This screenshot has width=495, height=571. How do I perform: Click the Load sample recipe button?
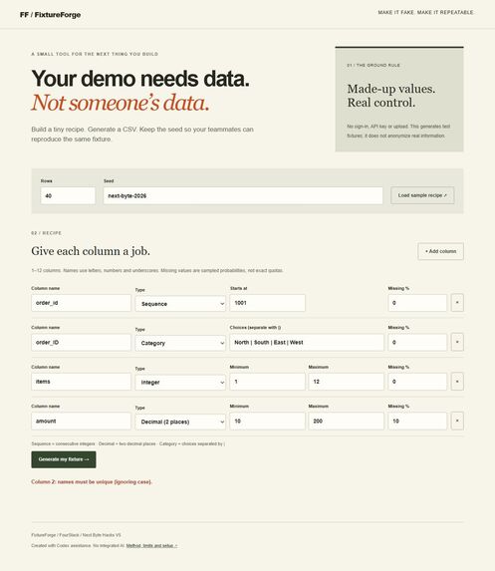coord(422,195)
